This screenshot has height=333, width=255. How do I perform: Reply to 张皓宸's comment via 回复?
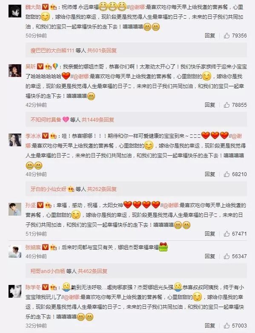[210, 256]
